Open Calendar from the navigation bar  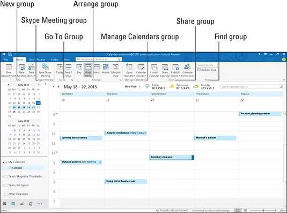[x=13, y=204]
